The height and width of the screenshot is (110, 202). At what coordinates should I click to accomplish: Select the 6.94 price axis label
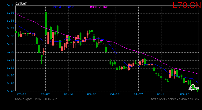11,20
